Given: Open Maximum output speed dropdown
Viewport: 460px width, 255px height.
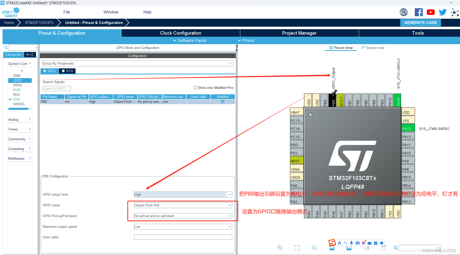Looking at the screenshot, I should pos(183,227).
